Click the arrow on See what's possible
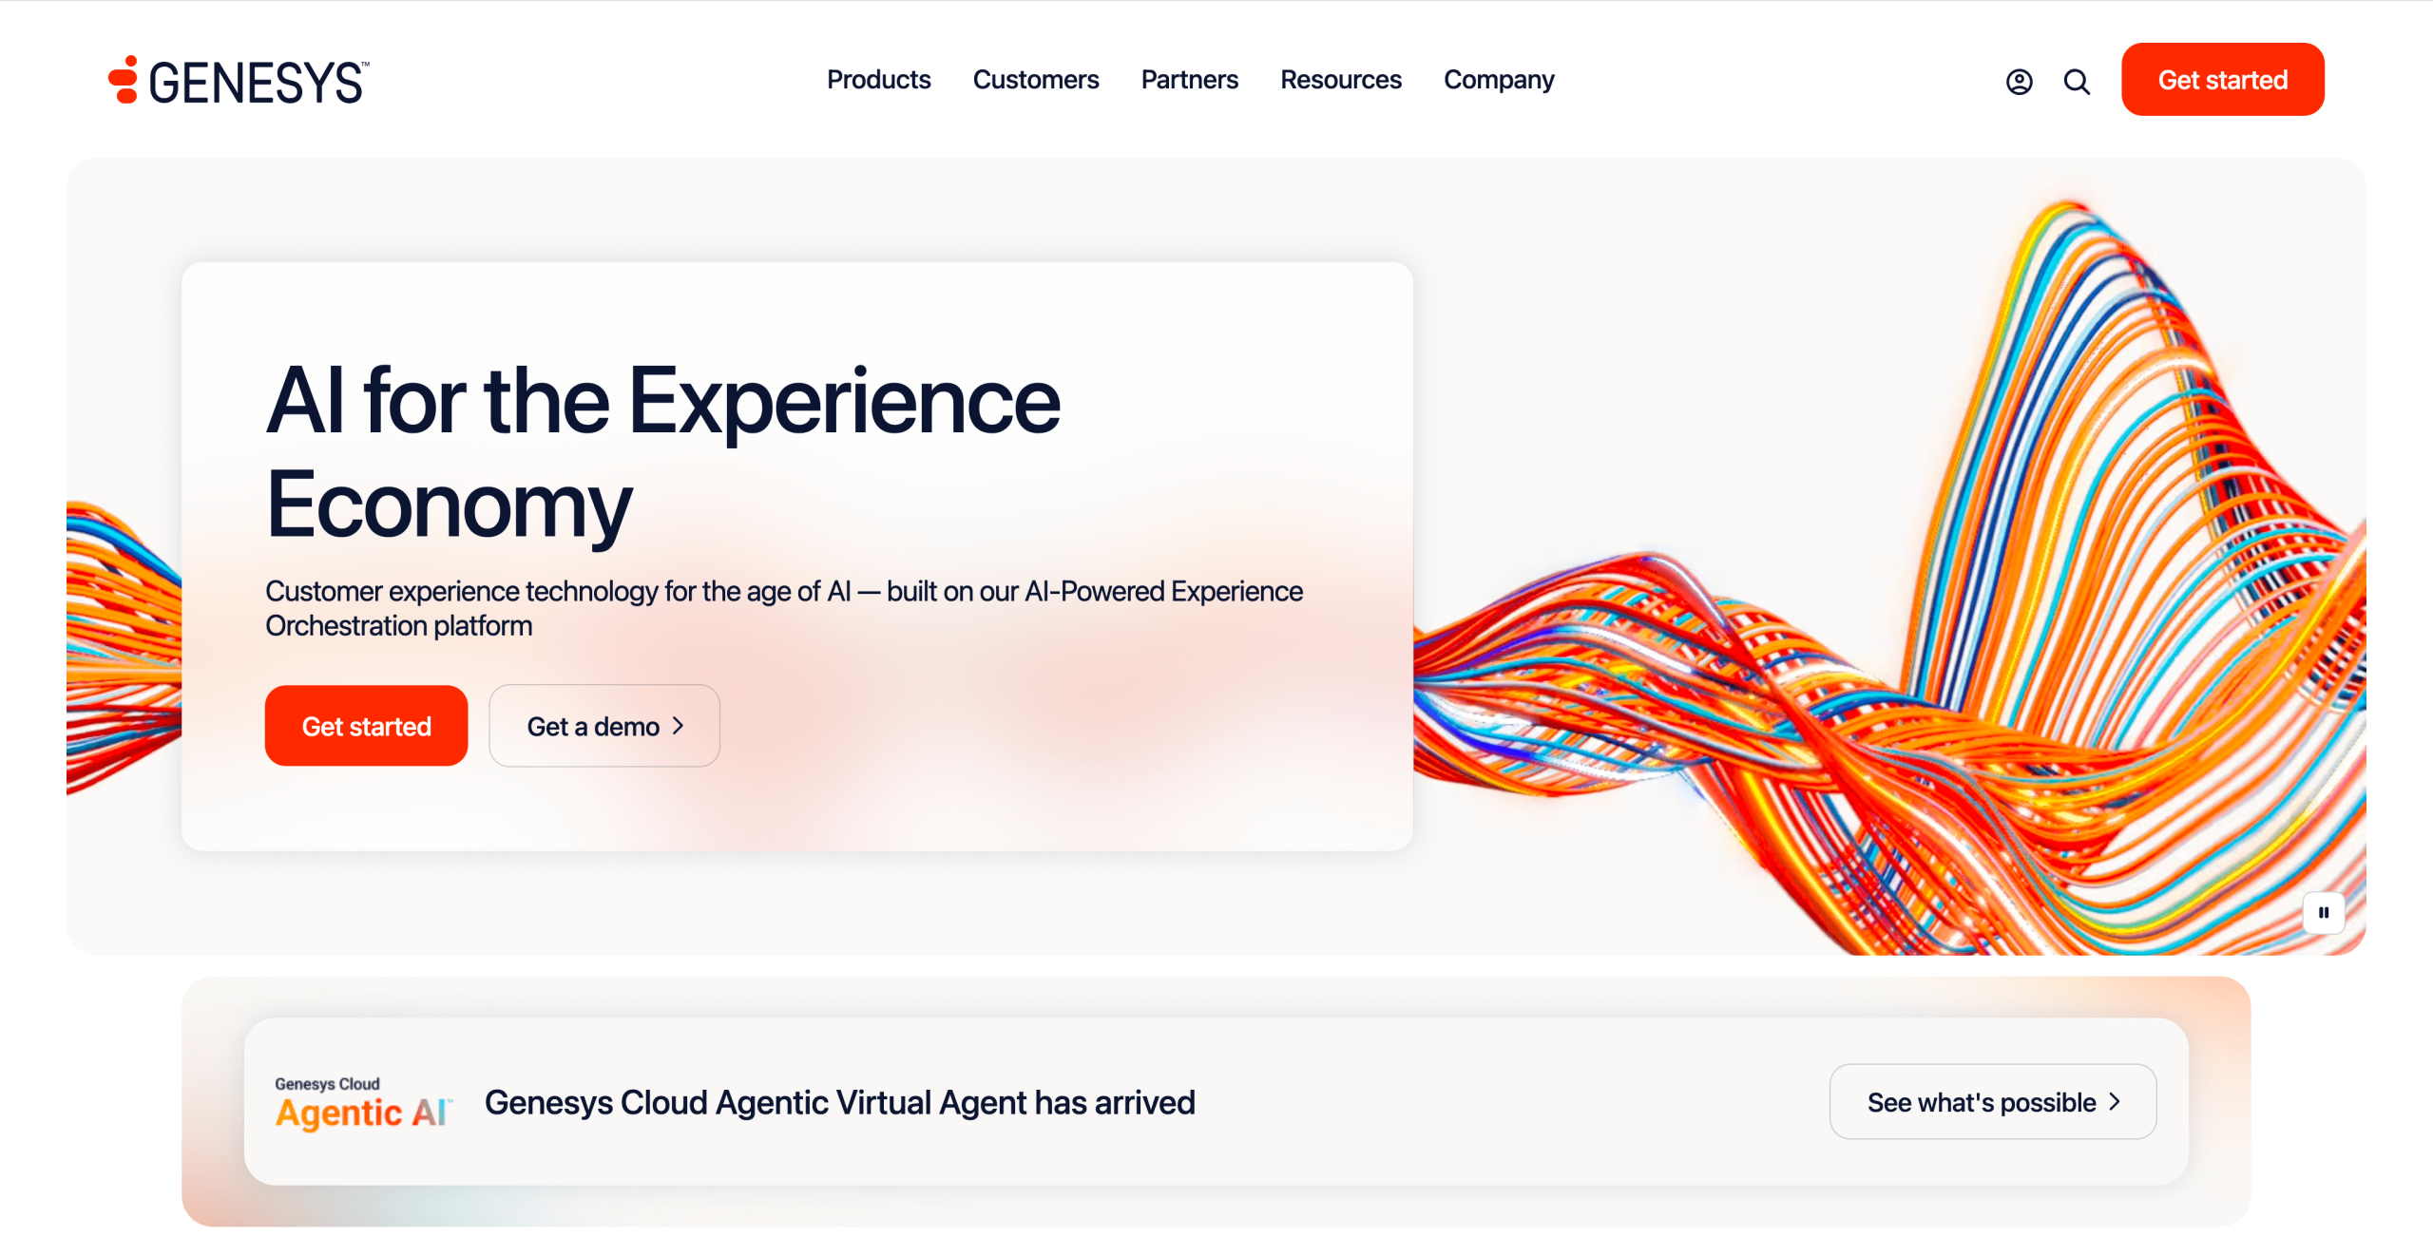This screenshot has width=2433, height=1256. tap(2117, 1101)
